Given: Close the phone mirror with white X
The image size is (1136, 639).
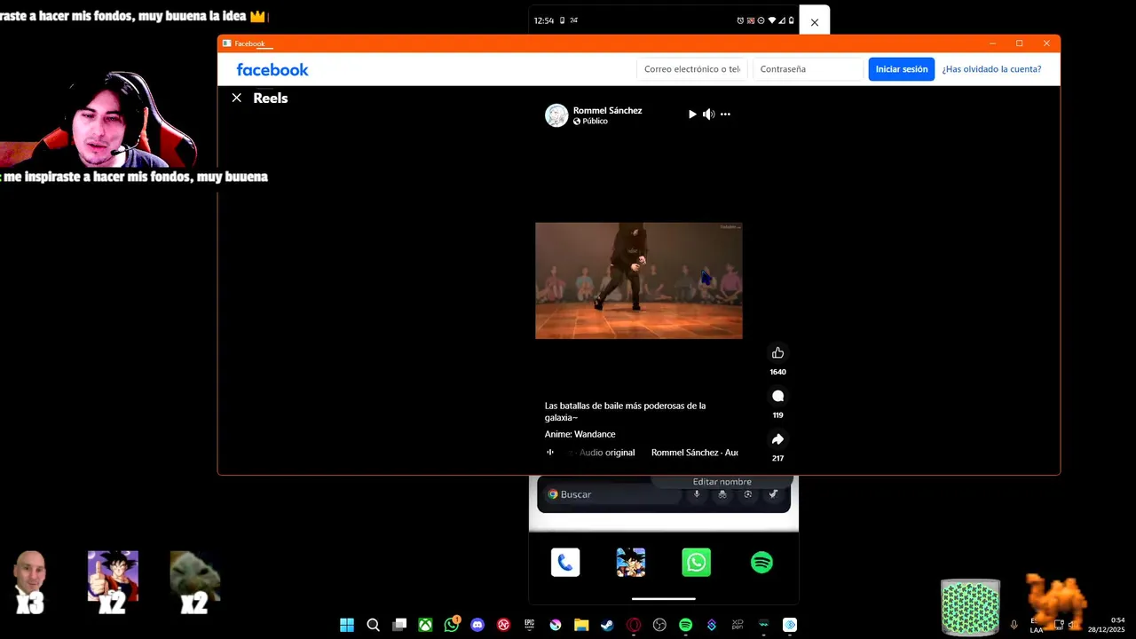Looking at the screenshot, I should 815,22.
